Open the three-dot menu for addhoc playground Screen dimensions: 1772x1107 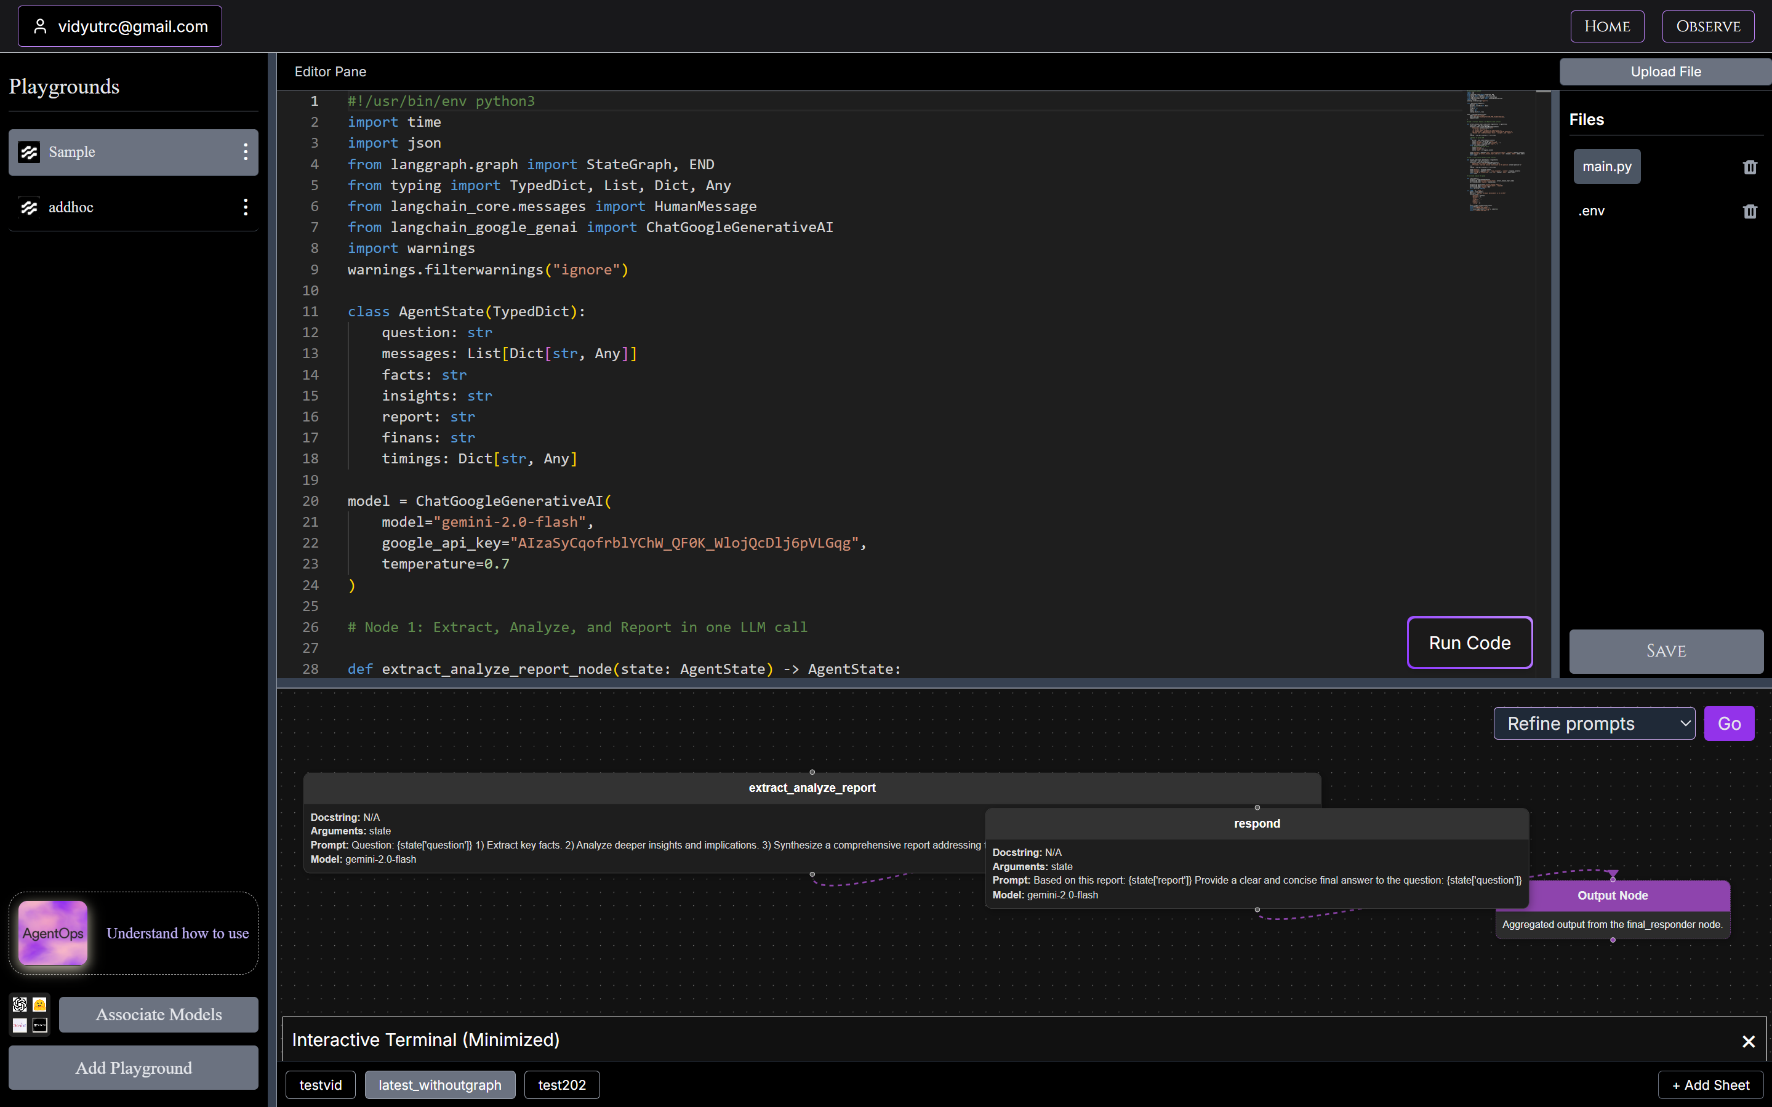click(x=246, y=207)
